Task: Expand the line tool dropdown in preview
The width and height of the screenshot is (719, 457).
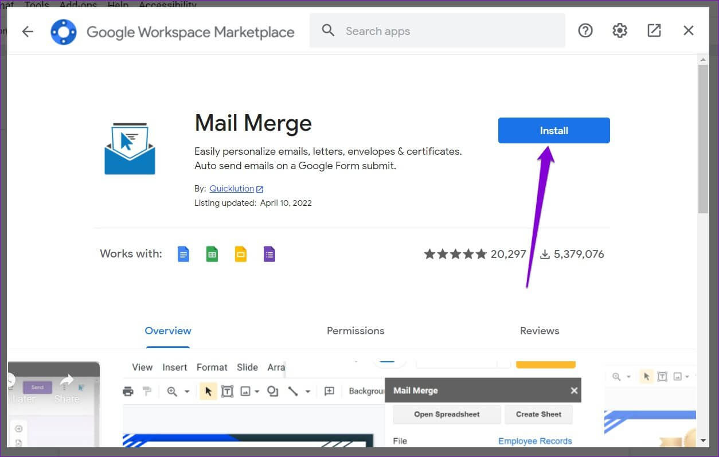Action: pos(307,392)
